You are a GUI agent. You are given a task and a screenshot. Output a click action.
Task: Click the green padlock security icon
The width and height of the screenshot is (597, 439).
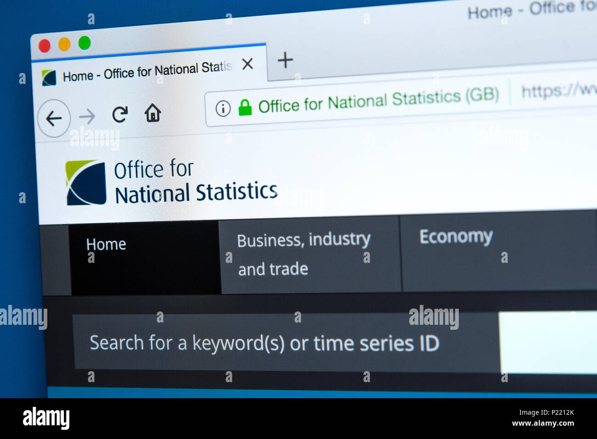click(245, 107)
